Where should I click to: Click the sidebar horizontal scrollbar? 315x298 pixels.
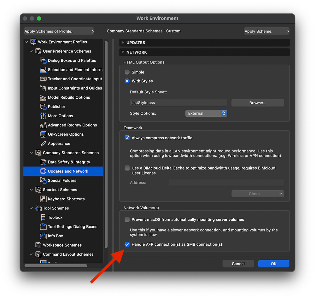click(x=56, y=266)
